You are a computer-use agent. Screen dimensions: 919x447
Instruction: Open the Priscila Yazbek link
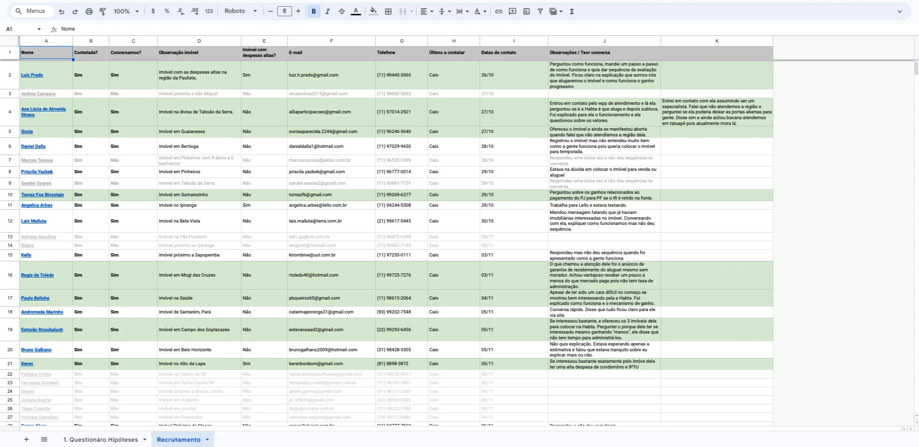[x=37, y=172]
